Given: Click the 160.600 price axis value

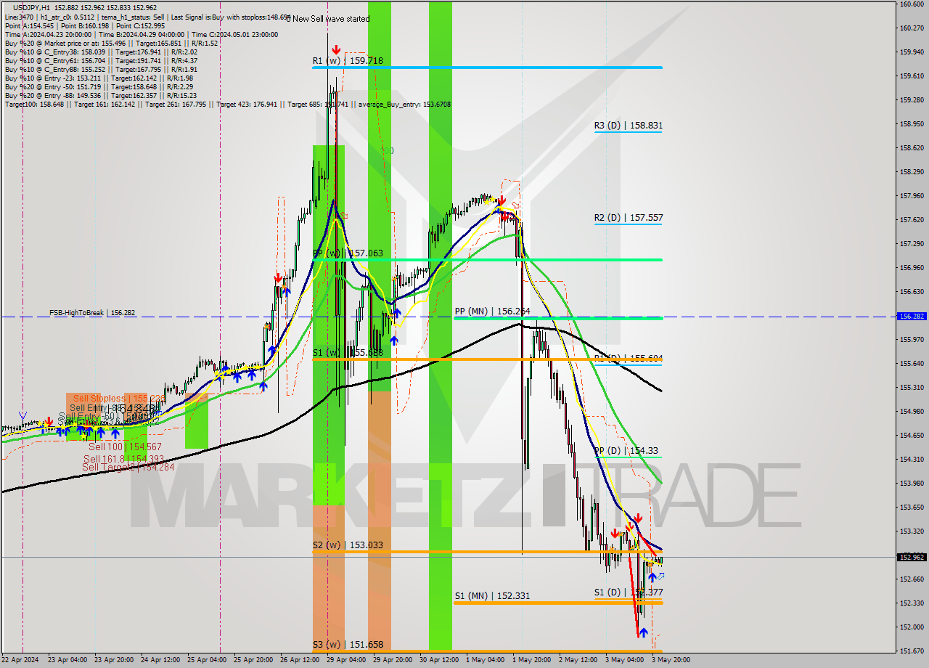Looking at the screenshot, I should pyautogui.click(x=912, y=4).
